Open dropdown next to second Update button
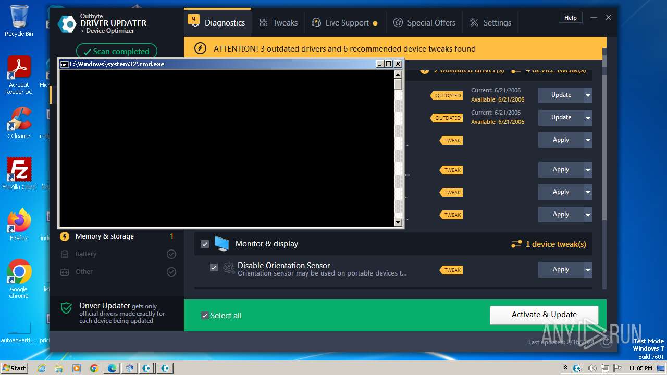The image size is (667, 375). click(x=588, y=118)
